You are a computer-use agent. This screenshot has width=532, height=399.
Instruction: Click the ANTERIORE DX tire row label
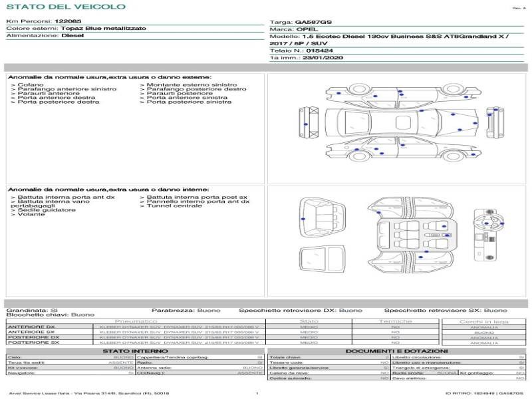[x=31, y=327]
